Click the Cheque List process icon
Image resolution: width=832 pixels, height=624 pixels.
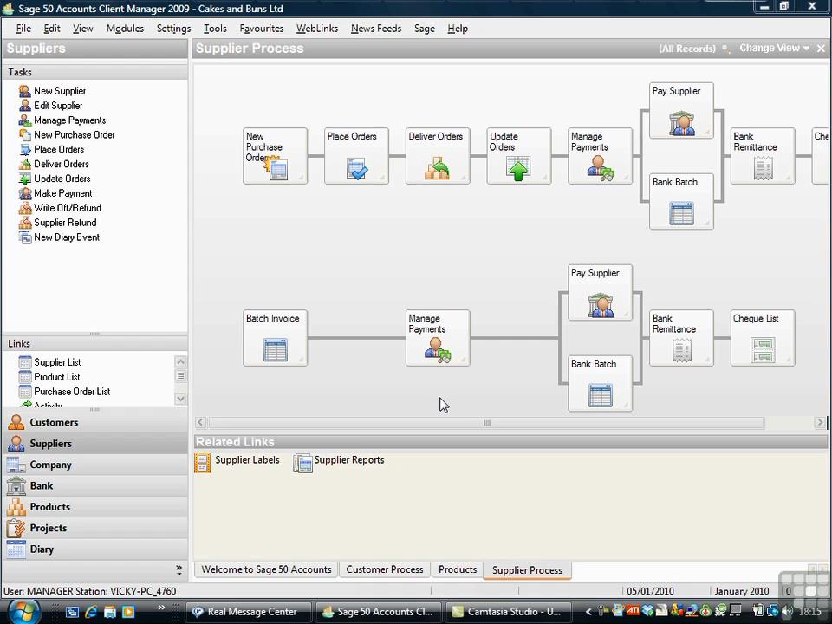(762, 350)
